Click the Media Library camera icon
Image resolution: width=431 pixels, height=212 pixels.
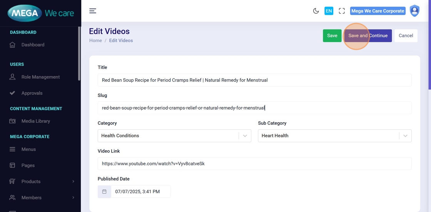[x=12, y=121]
